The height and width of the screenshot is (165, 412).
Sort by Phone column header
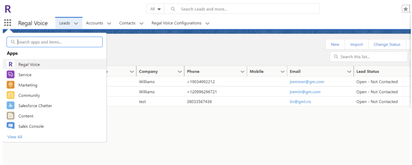pyautogui.click(x=193, y=72)
